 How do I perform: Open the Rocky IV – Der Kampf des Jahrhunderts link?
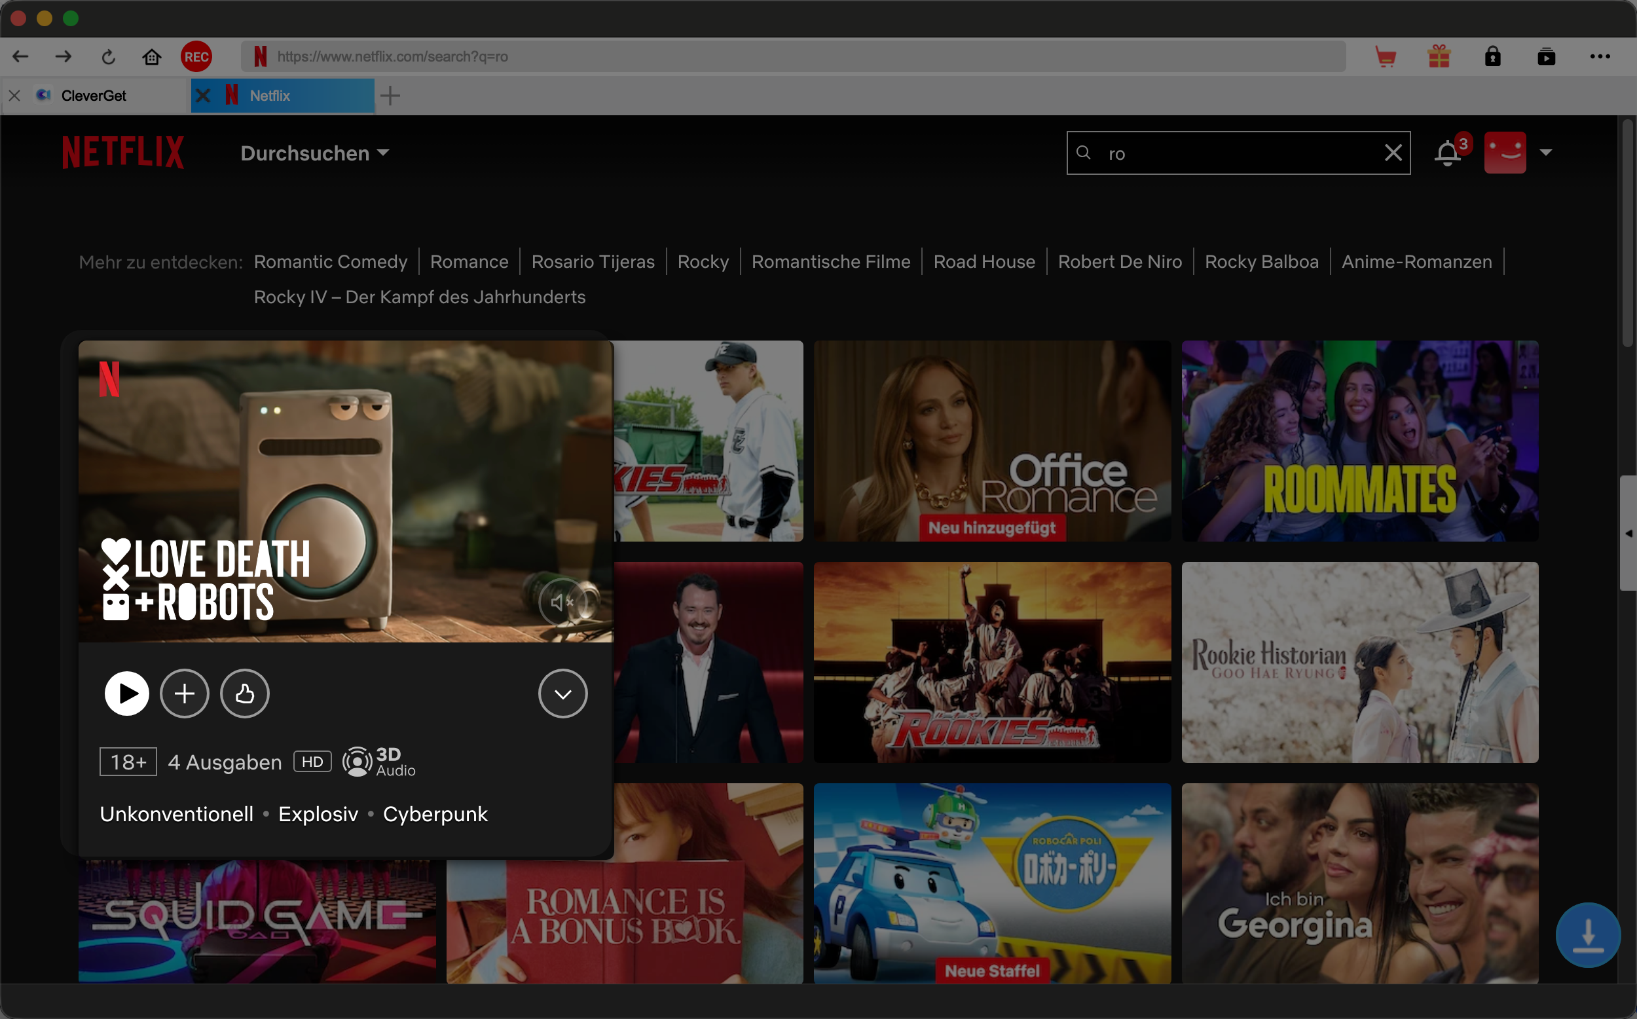pyautogui.click(x=420, y=297)
